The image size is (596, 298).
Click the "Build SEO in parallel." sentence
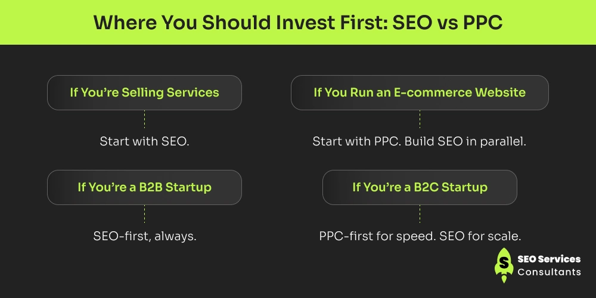457,142
